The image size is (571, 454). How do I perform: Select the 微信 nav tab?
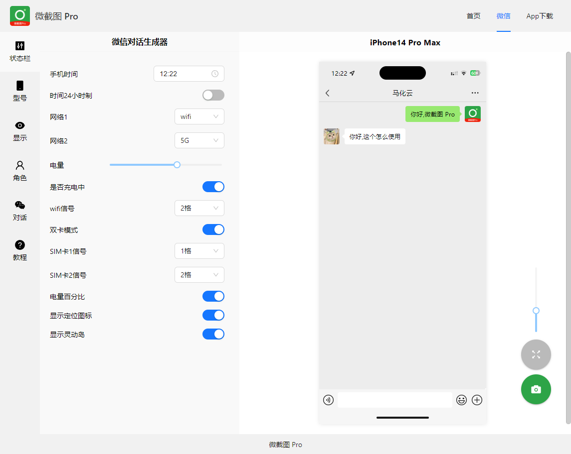tap(503, 16)
